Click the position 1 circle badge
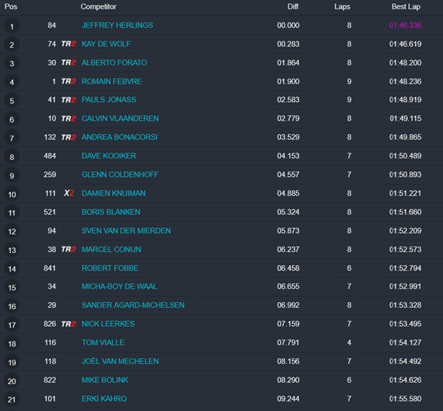This screenshot has width=443, height=411. click(x=12, y=26)
